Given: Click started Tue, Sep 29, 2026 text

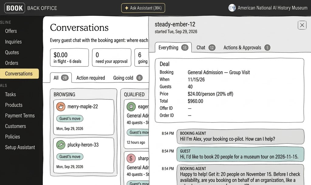Looking at the screenshot, I should point(176,32).
